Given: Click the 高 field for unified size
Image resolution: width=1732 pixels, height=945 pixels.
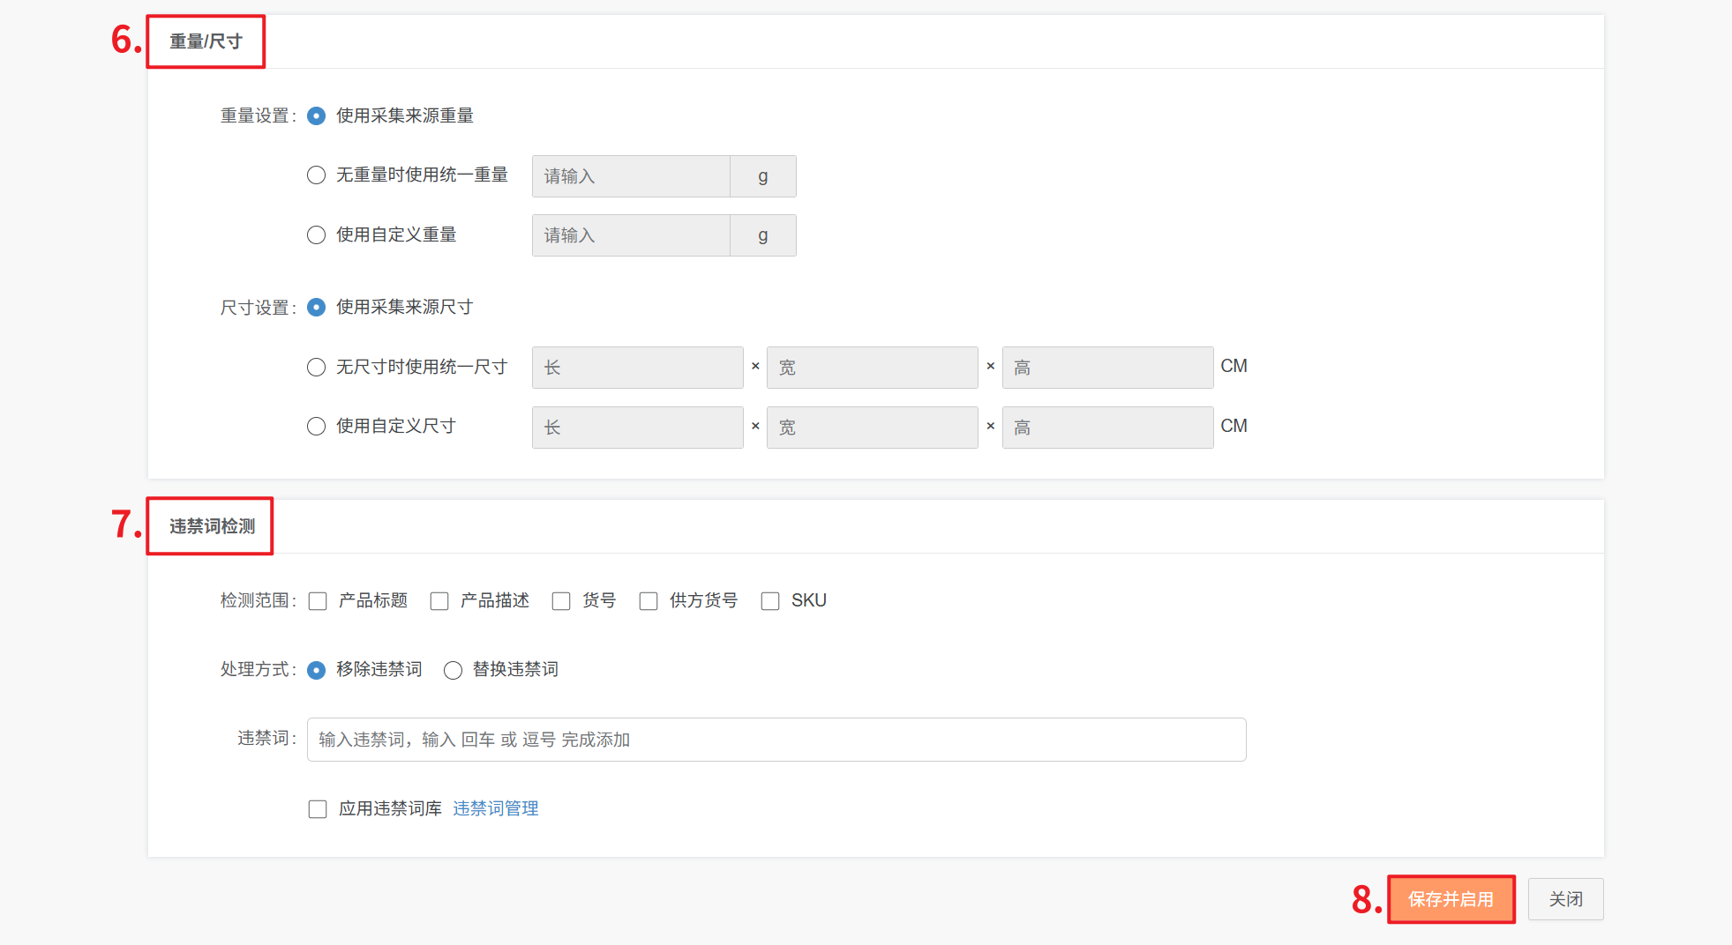Looking at the screenshot, I should (1107, 368).
